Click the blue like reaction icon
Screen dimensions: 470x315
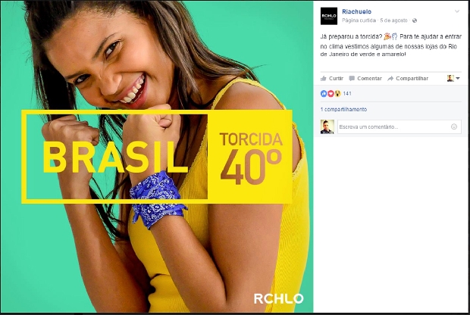pyautogui.click(x=324, y=94)
